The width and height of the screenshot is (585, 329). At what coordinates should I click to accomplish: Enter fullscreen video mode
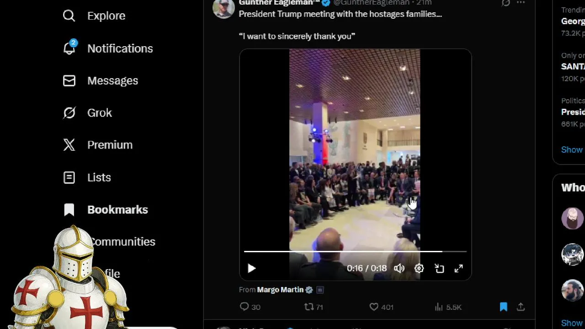[458, 269]
